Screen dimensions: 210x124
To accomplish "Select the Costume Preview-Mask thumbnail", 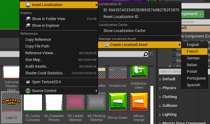I will [x=12, y=72].
